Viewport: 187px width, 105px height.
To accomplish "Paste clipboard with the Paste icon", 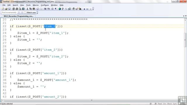I will click(x=34, y=9).
